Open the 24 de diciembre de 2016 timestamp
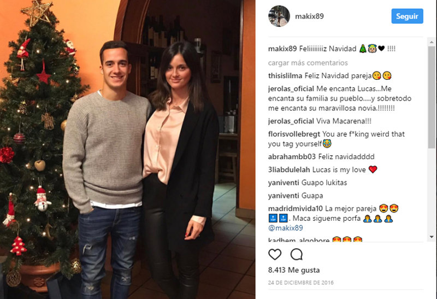 [x=301, y=283]
